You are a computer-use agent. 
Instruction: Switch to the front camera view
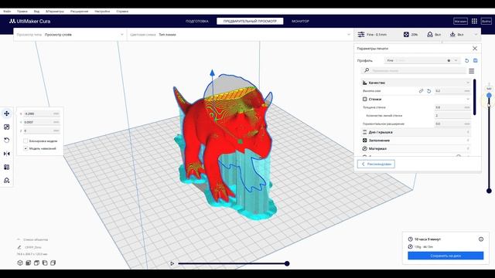29,263
